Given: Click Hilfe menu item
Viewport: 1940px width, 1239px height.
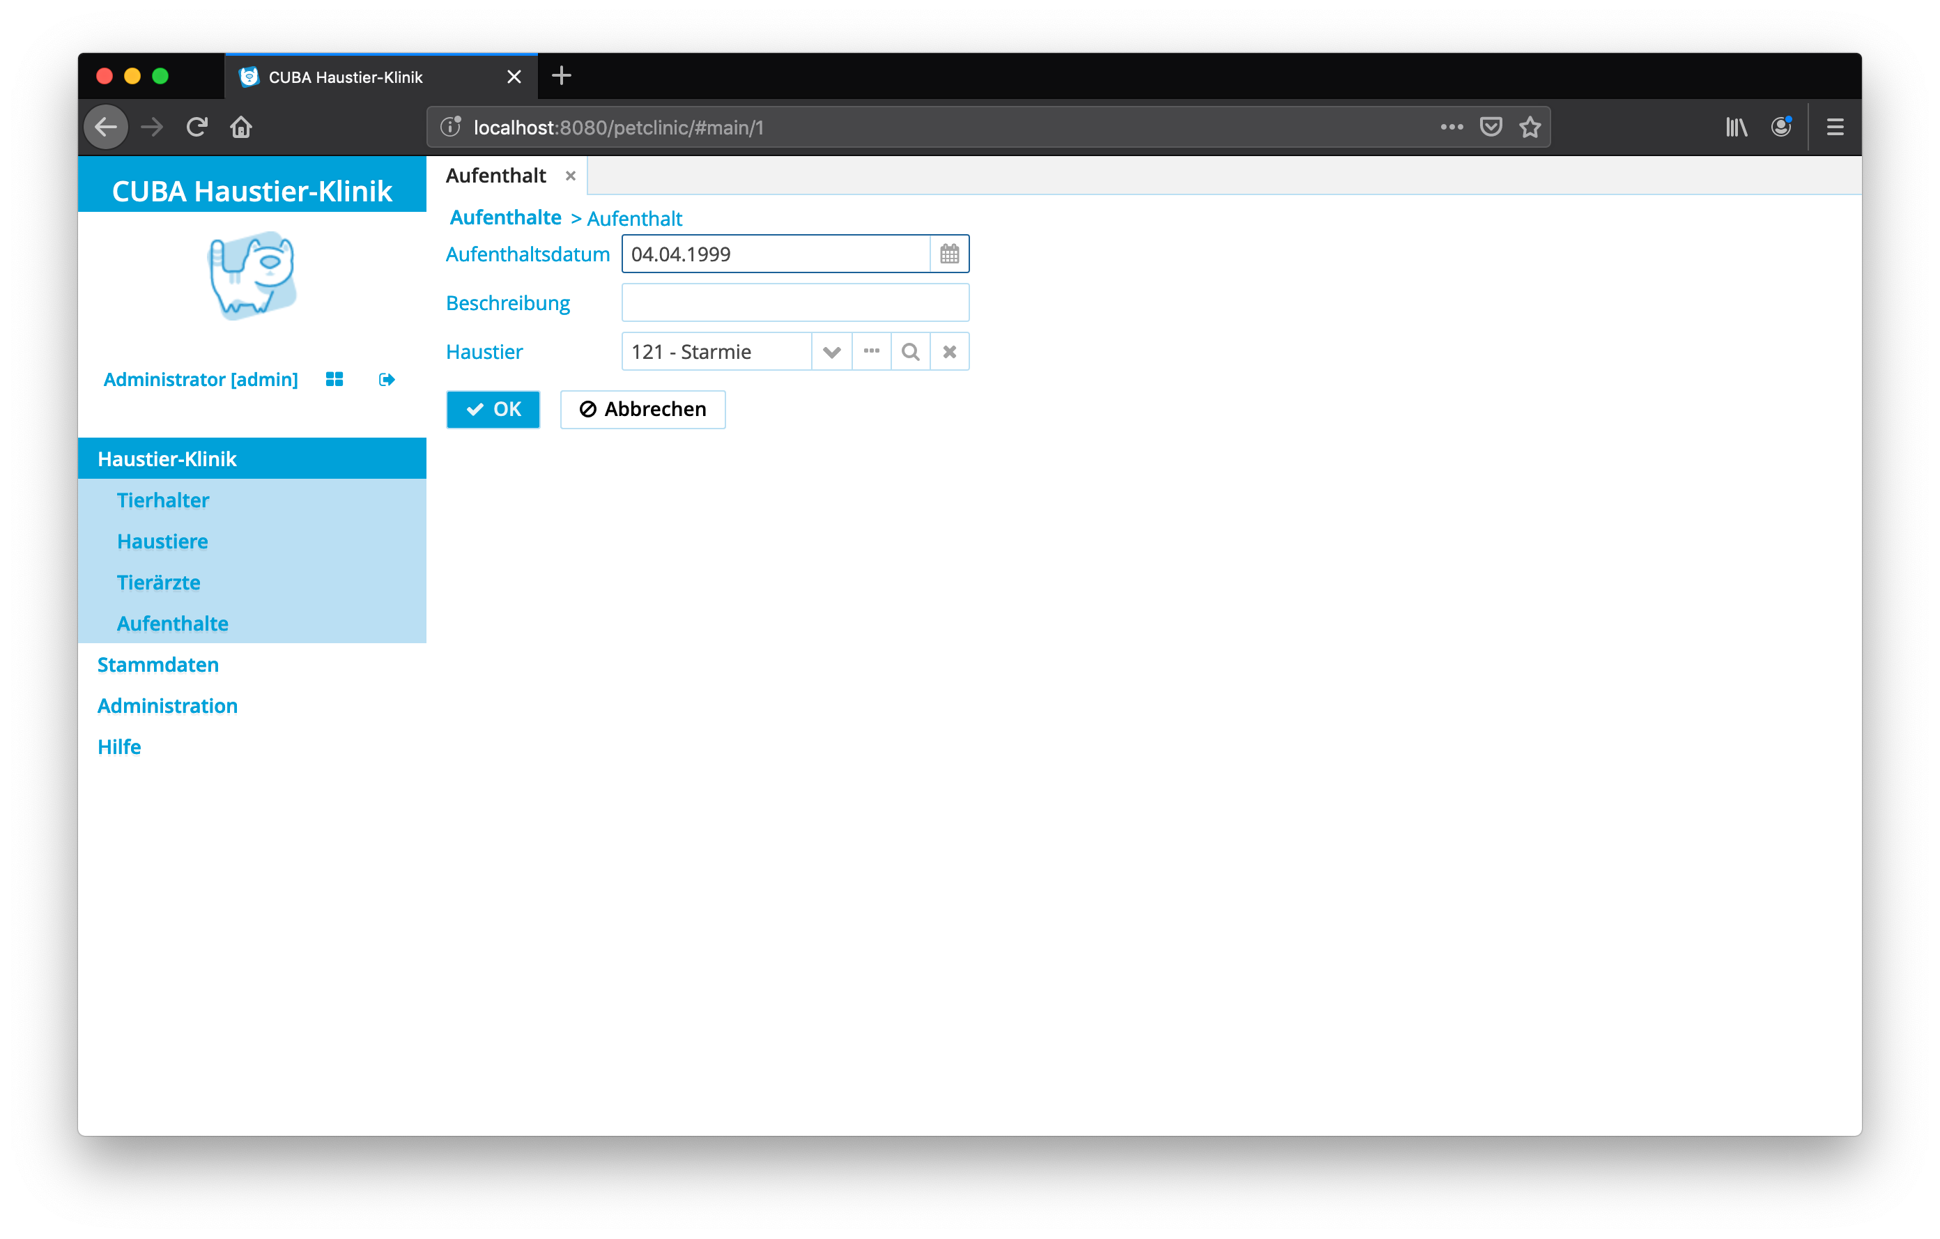Looking at the screenshot, I should click(x=117, y=746).
